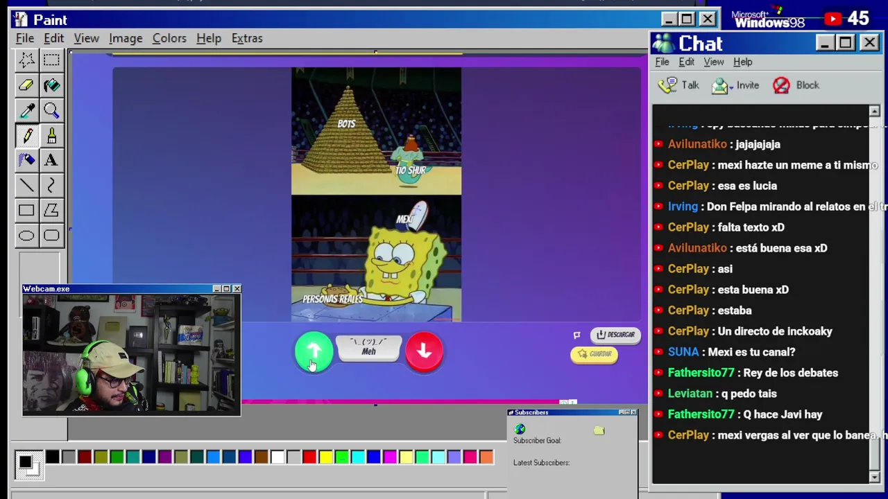888x499 pixels.
Task: Click the globe icon in Subscribers window
Action: point(520,430)
